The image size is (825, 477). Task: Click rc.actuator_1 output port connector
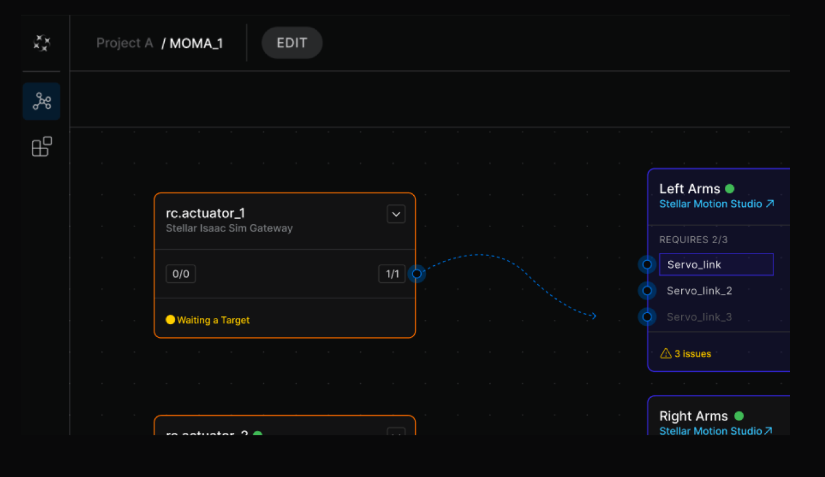click(417, 274)
